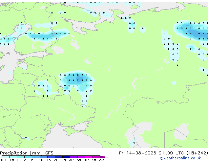The height and width of the screenshot is (161, 208).
Task: Click the 40–45 mm bright magenta legend swatch
Action: pos(89,157)
